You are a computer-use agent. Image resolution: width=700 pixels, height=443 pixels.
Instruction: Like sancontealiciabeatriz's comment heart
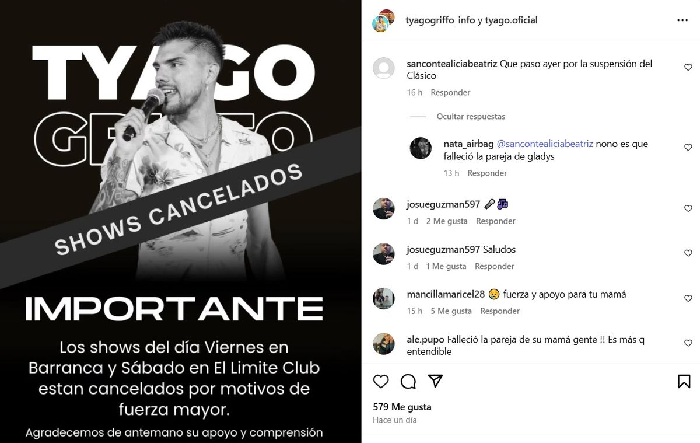pos(688,68)
